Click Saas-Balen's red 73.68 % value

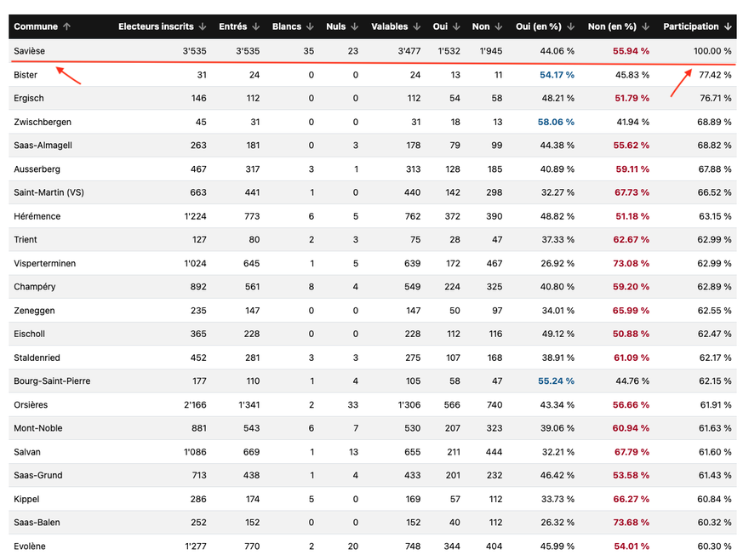(x=631, y=523)
